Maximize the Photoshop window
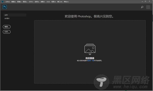The image size is (153, 91). point(145,1)
